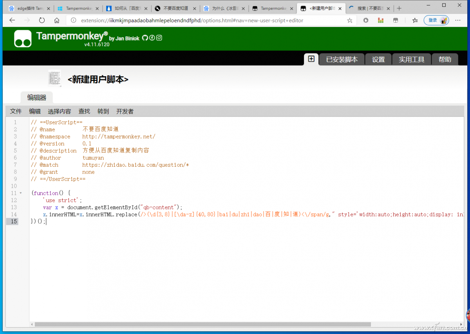Click the '<新建用户脚本>' title heading
Viewport: 470px width, 334px height.
[x=98, y=79]
